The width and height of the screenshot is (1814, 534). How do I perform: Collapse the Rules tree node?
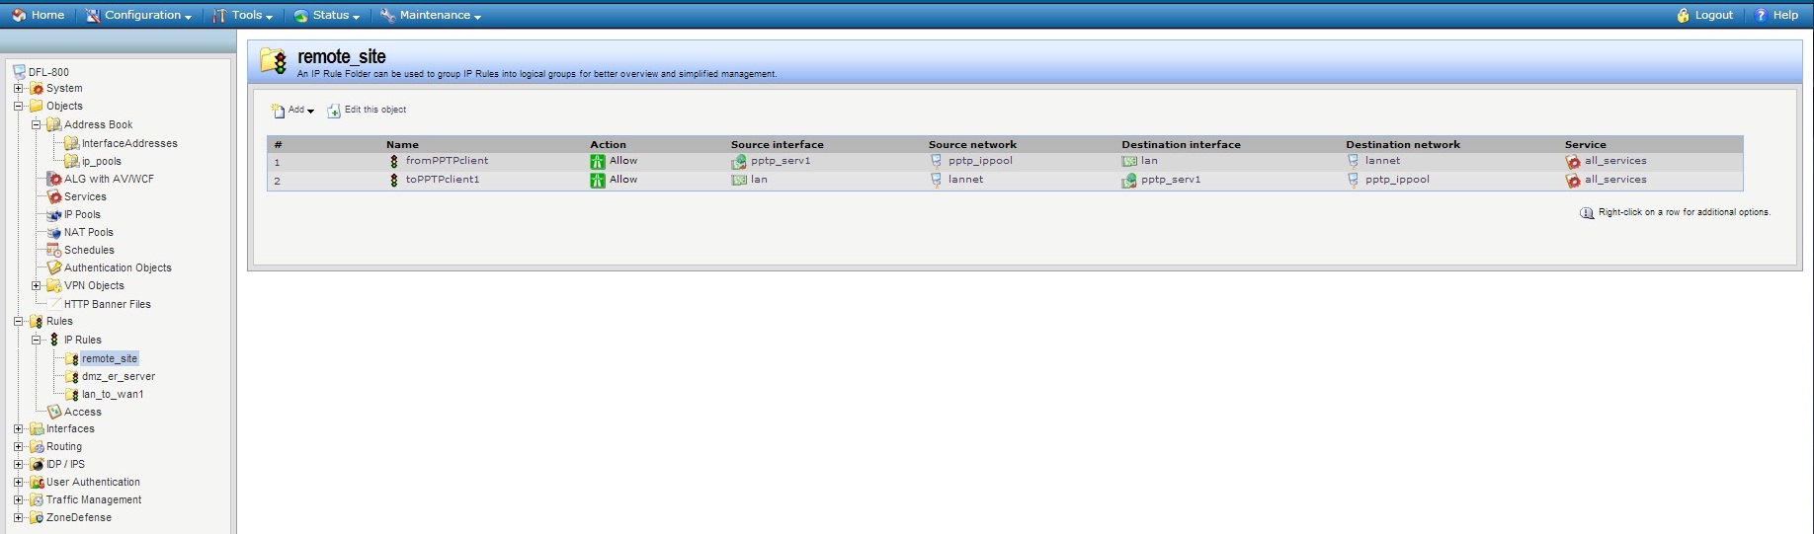18,321
